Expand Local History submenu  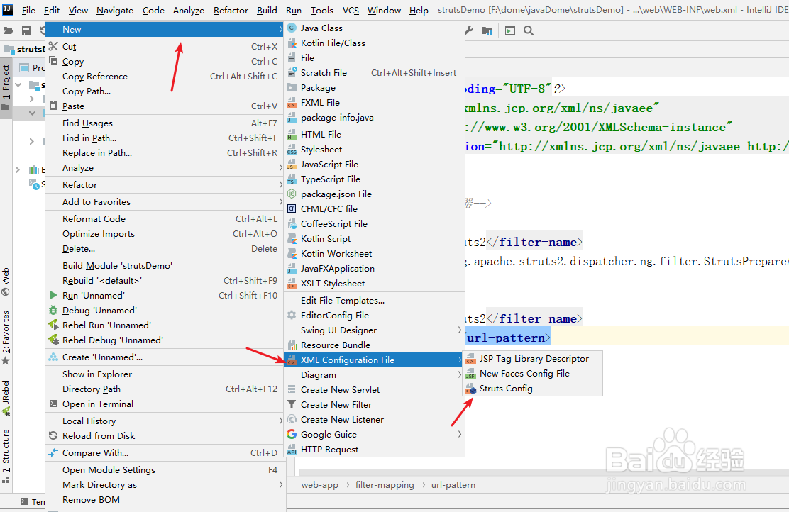point(165,421)
